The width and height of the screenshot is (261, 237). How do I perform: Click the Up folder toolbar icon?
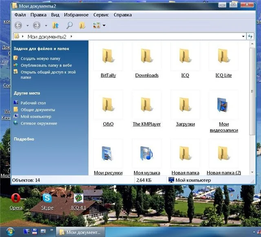click(x=55, y=25)
